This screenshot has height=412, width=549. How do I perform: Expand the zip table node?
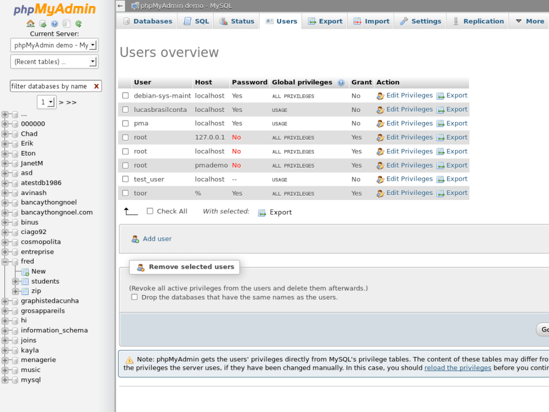tap(15, 291)
